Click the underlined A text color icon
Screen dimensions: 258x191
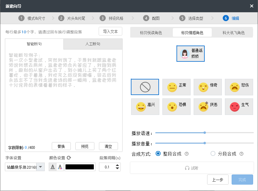[53, 167]
